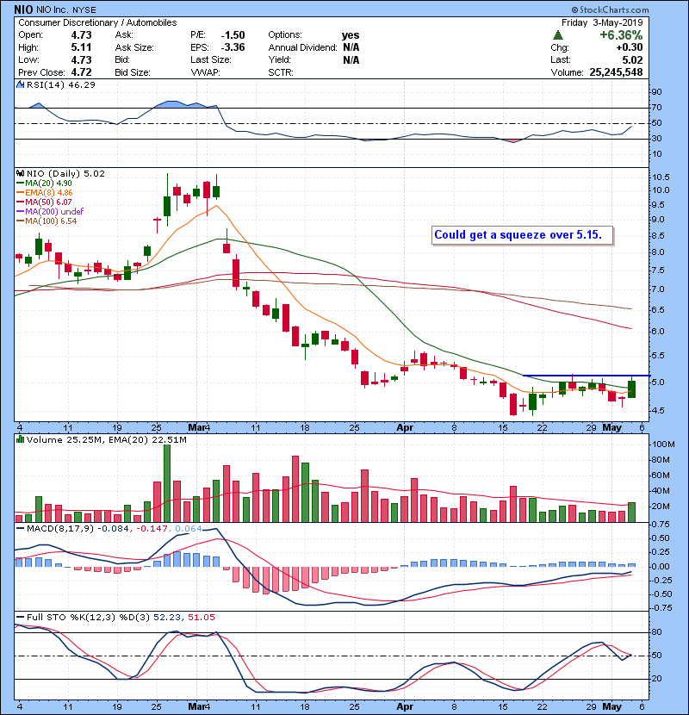Click the 'May' date label on bottom axis
The height and width of the screenshot is (715, 689).
click(612, 706)
